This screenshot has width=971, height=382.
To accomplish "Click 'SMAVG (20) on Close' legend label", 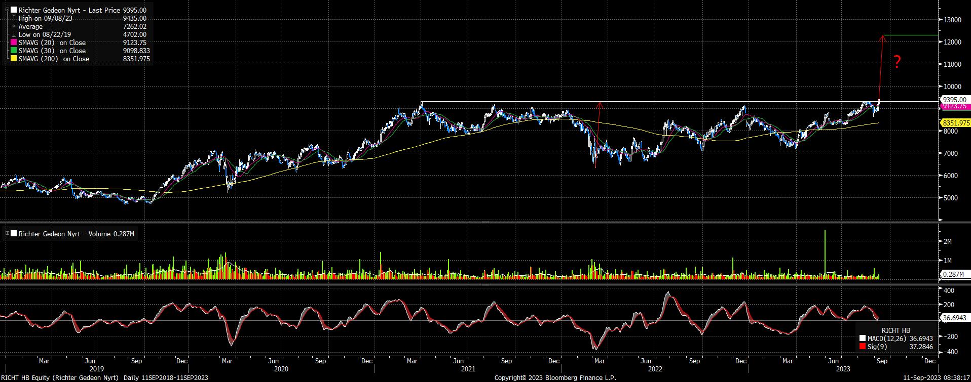I will 52,43.
